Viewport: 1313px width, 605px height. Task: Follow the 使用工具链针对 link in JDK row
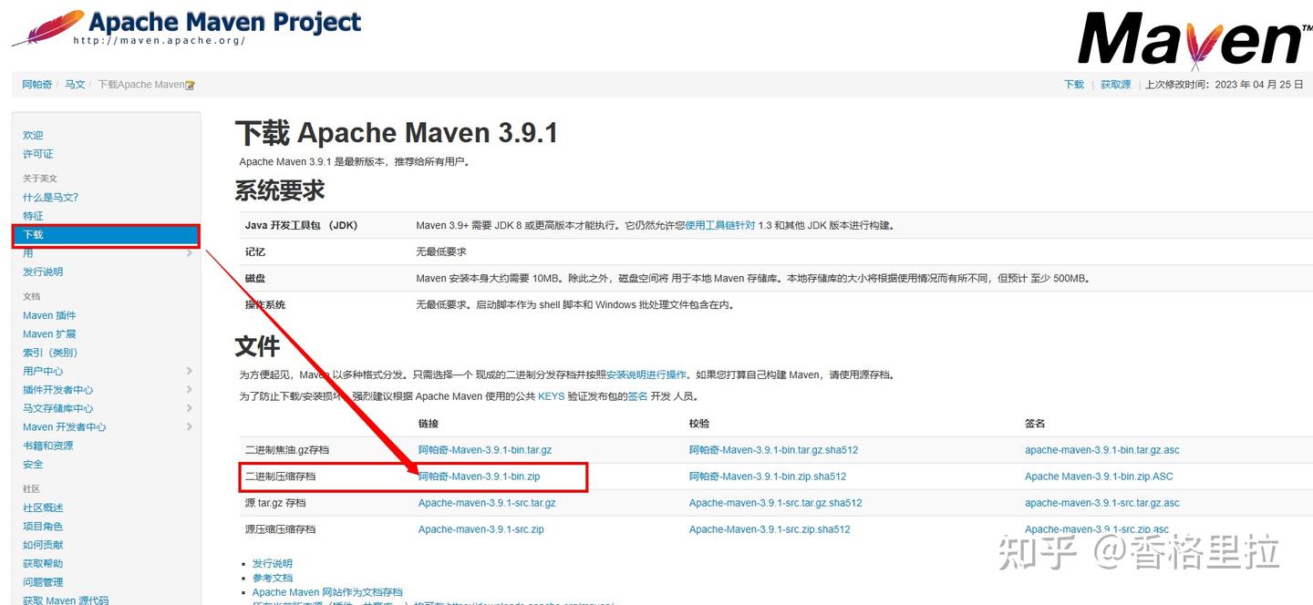click(720, 225)
